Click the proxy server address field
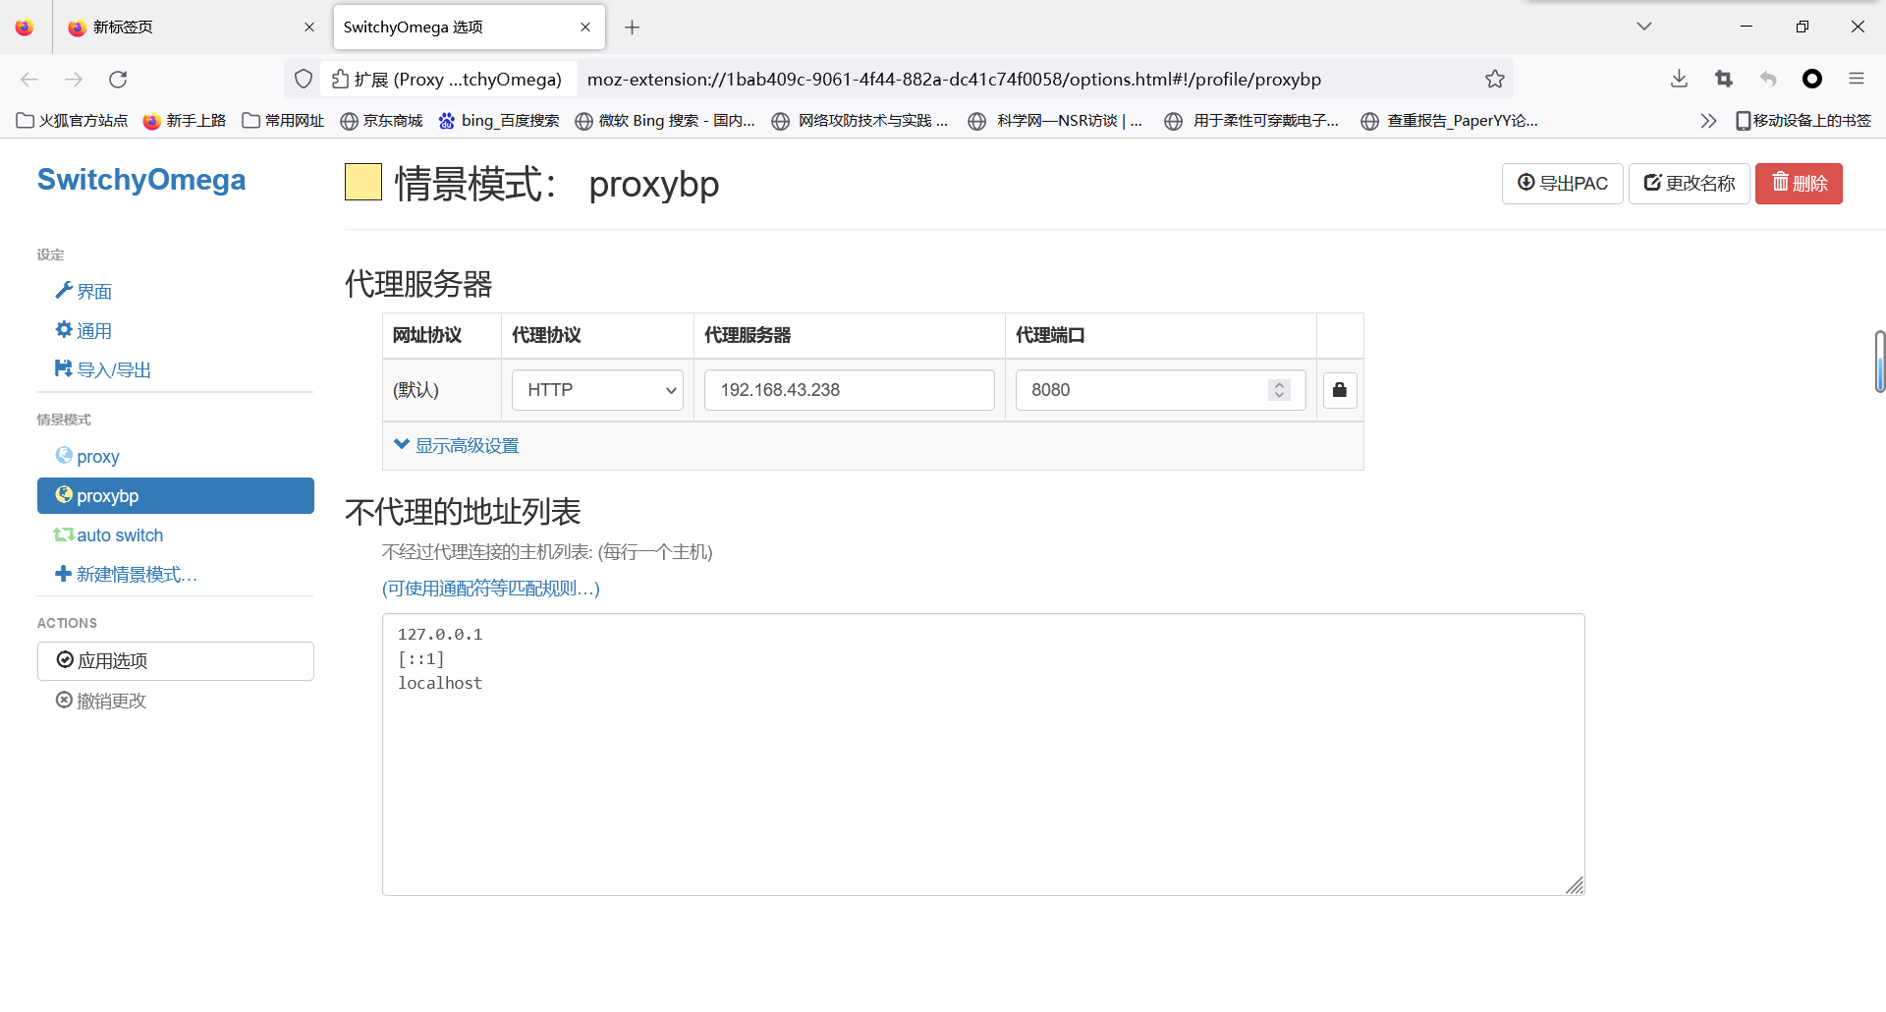 point(850,390)
